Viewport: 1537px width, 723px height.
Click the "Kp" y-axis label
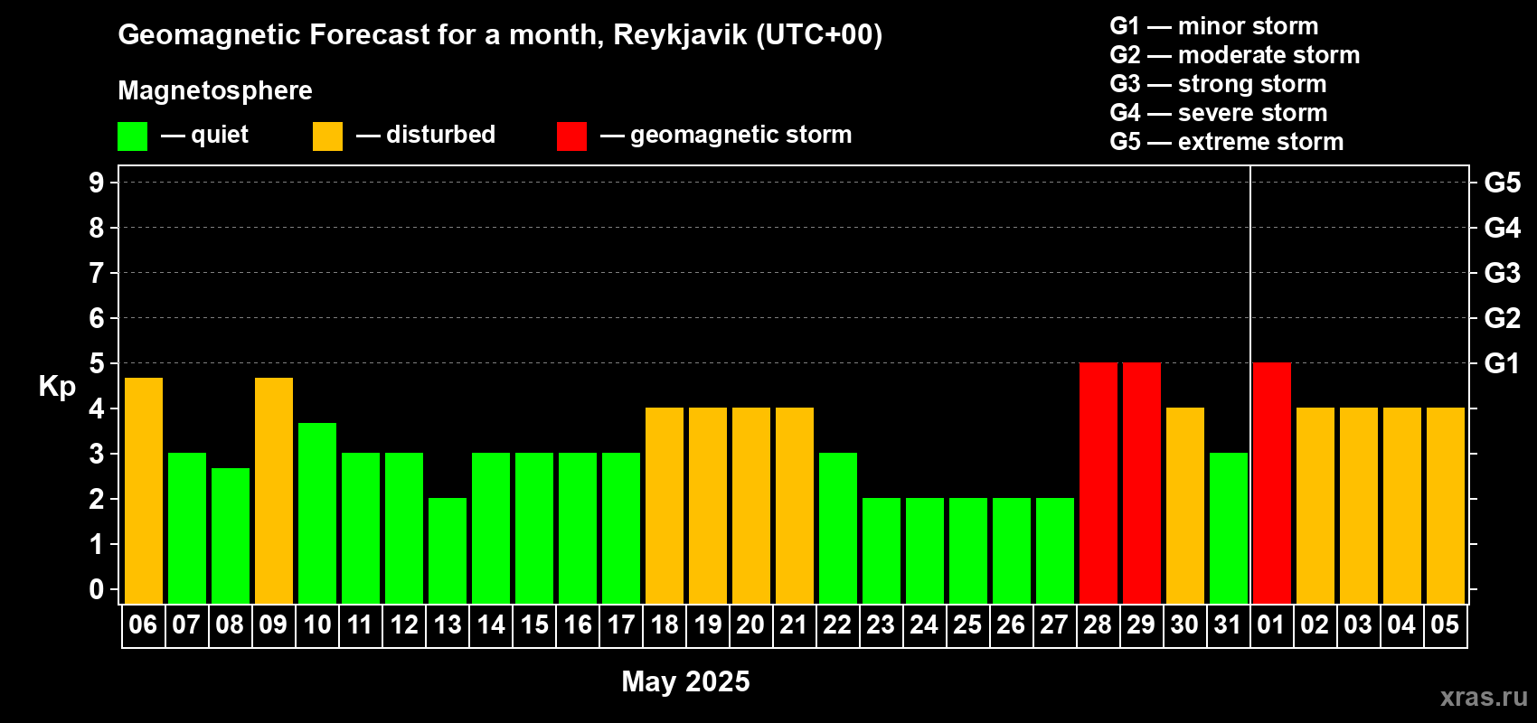57,387
